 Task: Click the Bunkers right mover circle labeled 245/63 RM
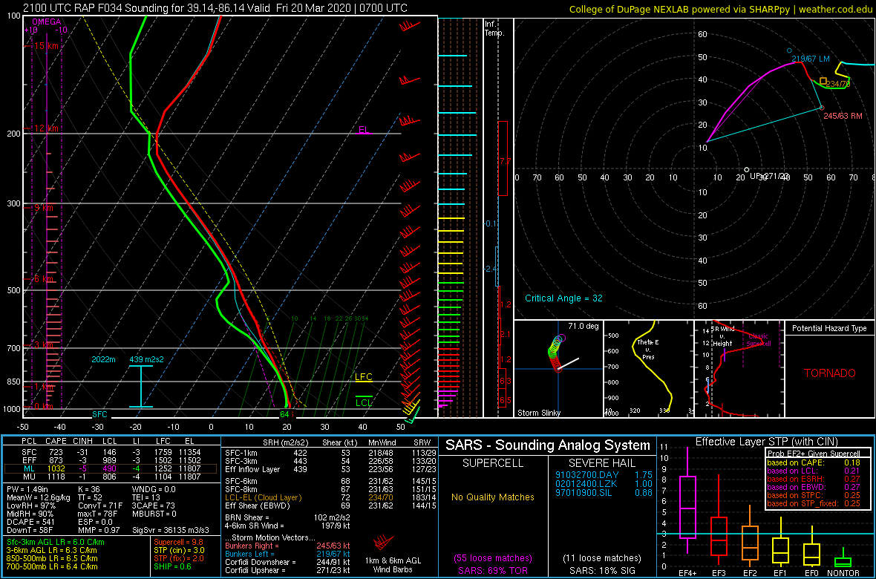point(821,108)
